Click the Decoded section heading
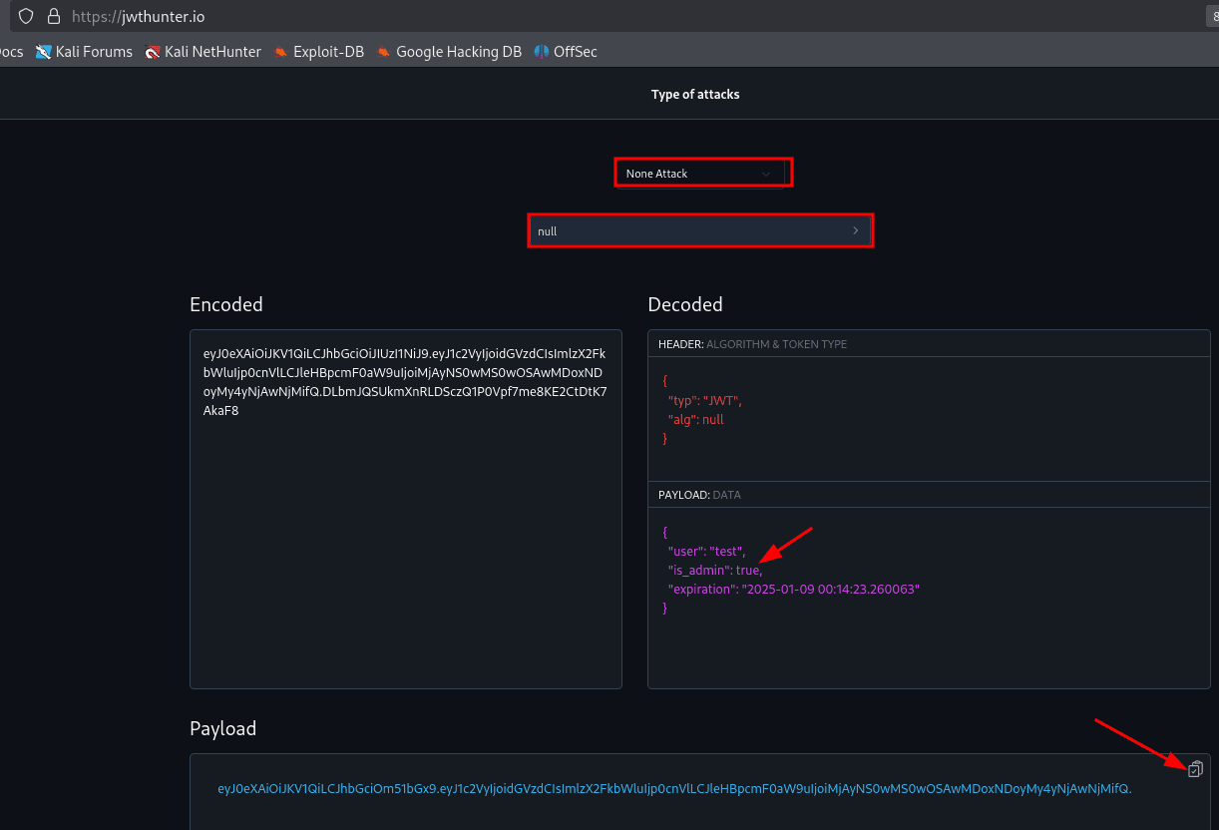 (685, 304)
